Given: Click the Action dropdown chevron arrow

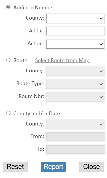Looking at the screenshot, I should (x=101, y=44).
